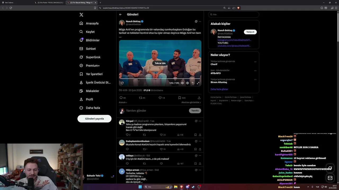Open Keşfet page
Image resolution: width=339 pixels, height=190 pixels.
87,32
